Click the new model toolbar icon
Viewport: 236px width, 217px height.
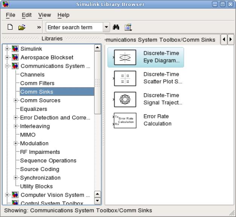10,27
